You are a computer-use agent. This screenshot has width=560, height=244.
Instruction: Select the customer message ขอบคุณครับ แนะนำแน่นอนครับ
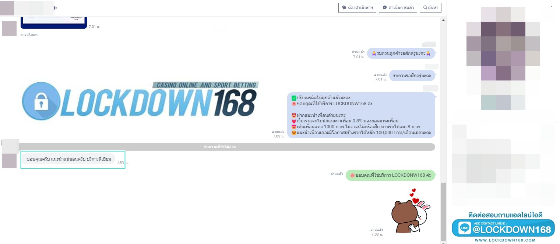point(68,159)
